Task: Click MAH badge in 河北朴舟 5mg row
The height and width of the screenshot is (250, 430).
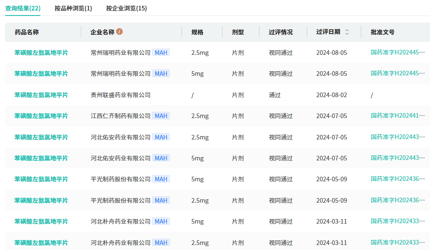Action: pyautogui.click(x=161, y=221)
